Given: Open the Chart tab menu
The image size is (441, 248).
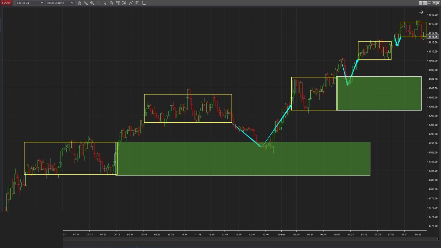Looking at the screenshot, I should tap(6, 3).
